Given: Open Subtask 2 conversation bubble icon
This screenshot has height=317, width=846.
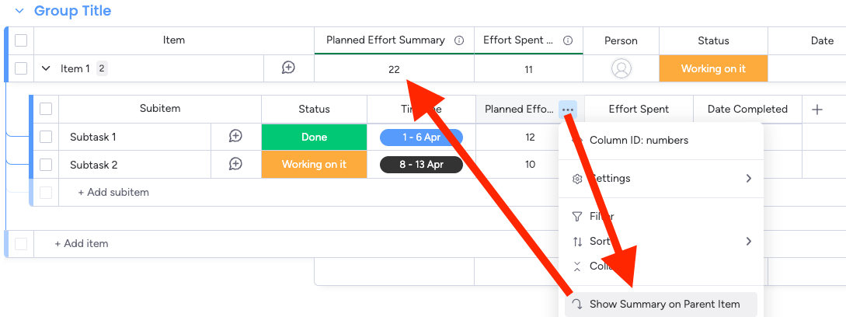Looking at the screenshot, I should 235,164.
